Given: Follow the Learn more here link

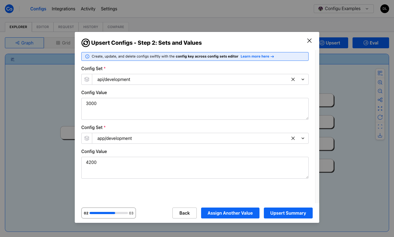Looking at the screenshot, I should (x=257, y=56).
